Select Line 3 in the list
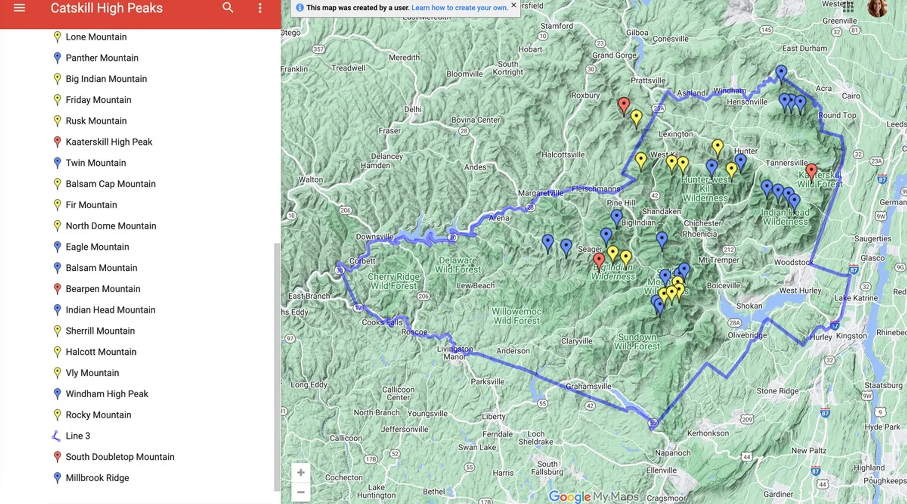The width and height of the screenshot is (907, 504). click(78, 436)
